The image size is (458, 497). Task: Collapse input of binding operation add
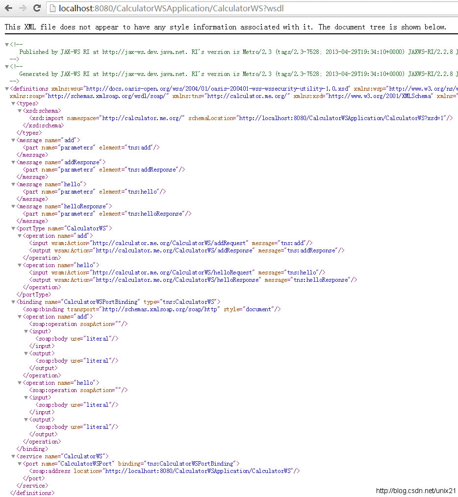pyautogui.click(x=25, y=331)
